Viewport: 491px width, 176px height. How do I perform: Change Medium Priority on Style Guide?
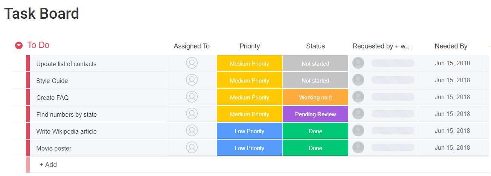[x=249, y=80]
